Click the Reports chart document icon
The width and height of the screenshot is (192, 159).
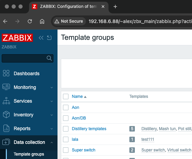[6, 128]
